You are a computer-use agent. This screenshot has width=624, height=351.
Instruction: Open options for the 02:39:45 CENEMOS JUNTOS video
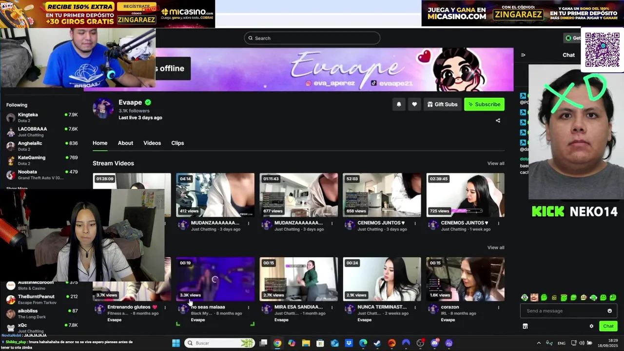click(x=498, y=223)
